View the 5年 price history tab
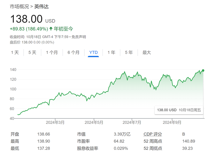The height and width of the screenshot is (154, 212). pos(129,53)
